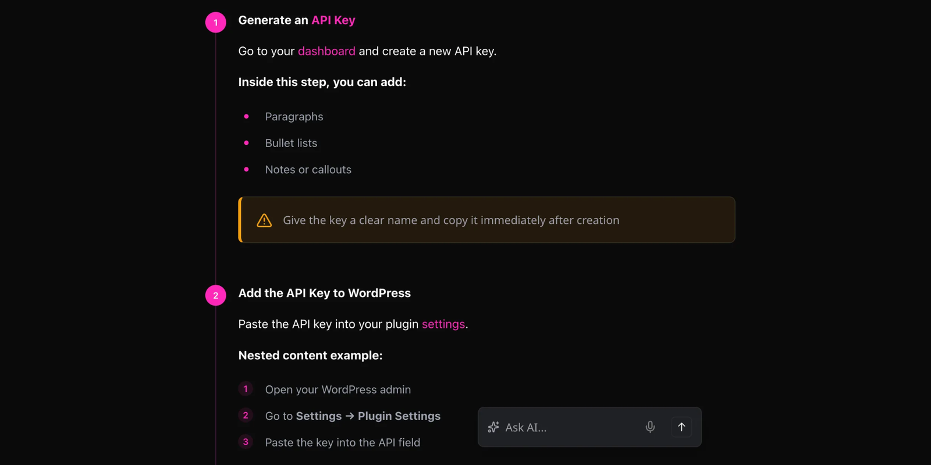
Task: Click nested number 2 badge by Settings
Action: [246, 416]
